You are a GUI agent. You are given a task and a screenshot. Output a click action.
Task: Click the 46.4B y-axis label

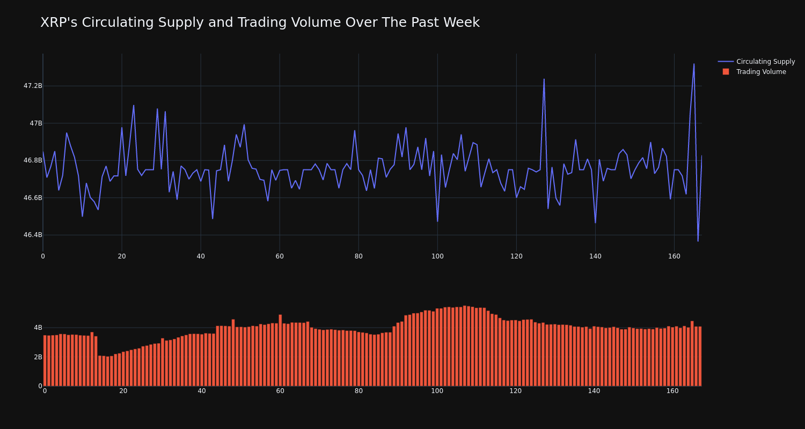coord(33,235)
